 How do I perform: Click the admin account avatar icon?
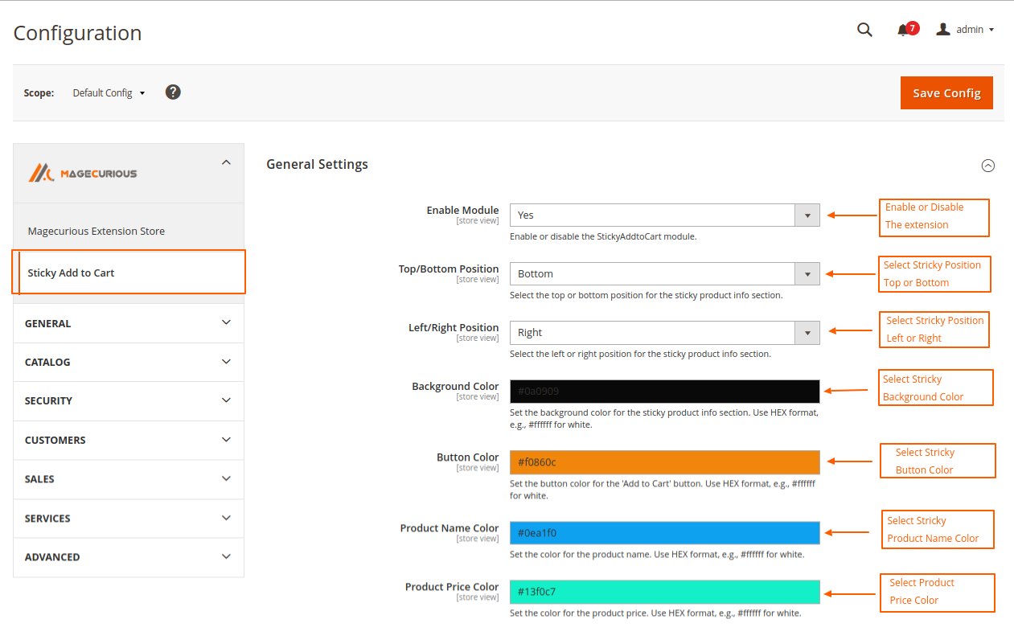point(942,29)
